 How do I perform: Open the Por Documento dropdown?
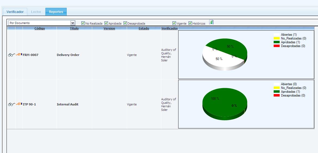42,23
